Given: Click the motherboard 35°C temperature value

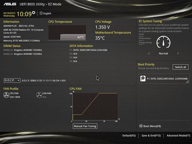Looking at the screenshot, I should [x=100, y=38].
